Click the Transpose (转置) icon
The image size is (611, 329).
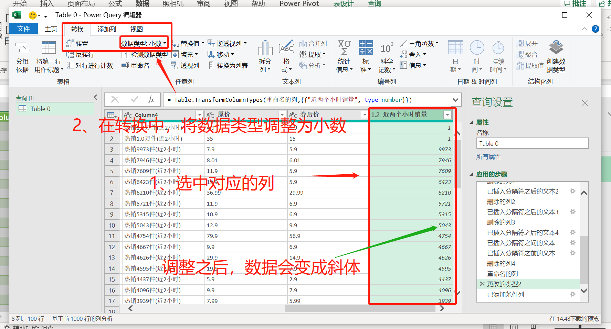(x=70, y=44)
